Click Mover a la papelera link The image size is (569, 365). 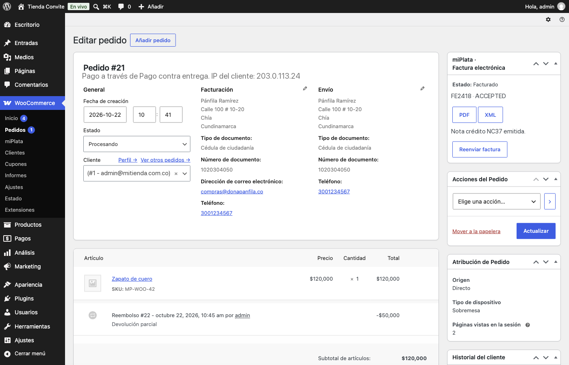pos(476,231)
